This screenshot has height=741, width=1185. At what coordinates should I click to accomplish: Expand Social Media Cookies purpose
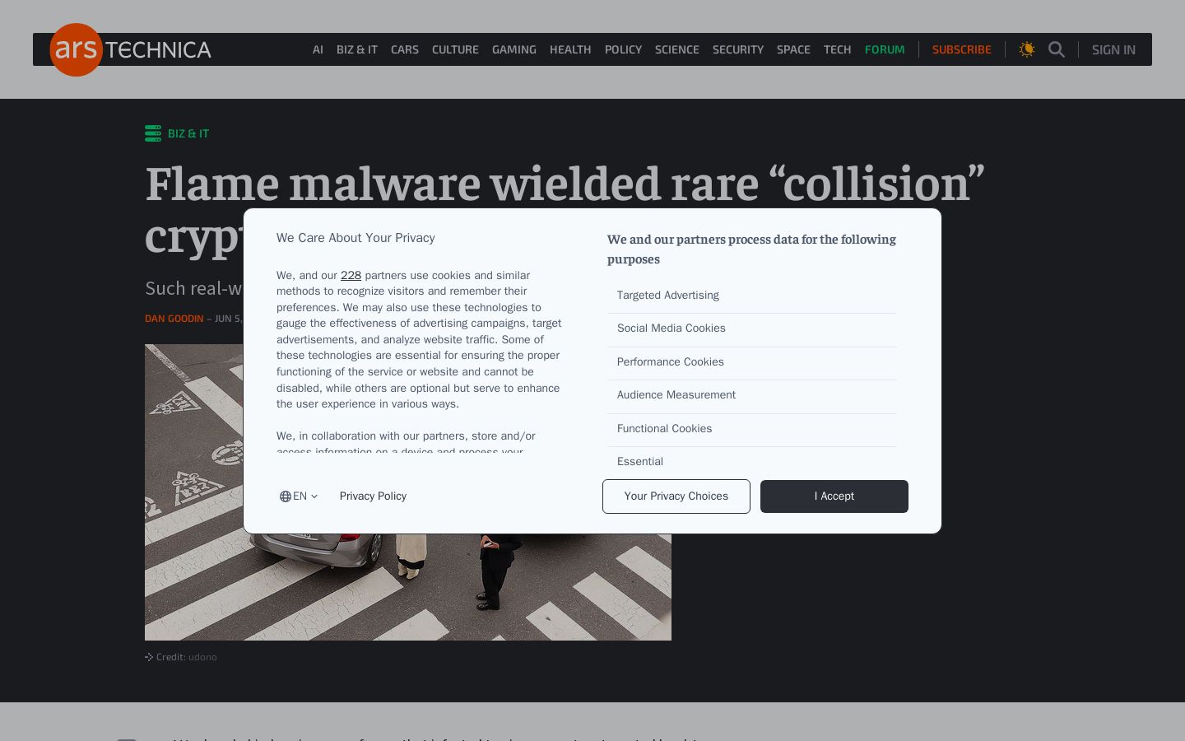(x=751, y=329)
